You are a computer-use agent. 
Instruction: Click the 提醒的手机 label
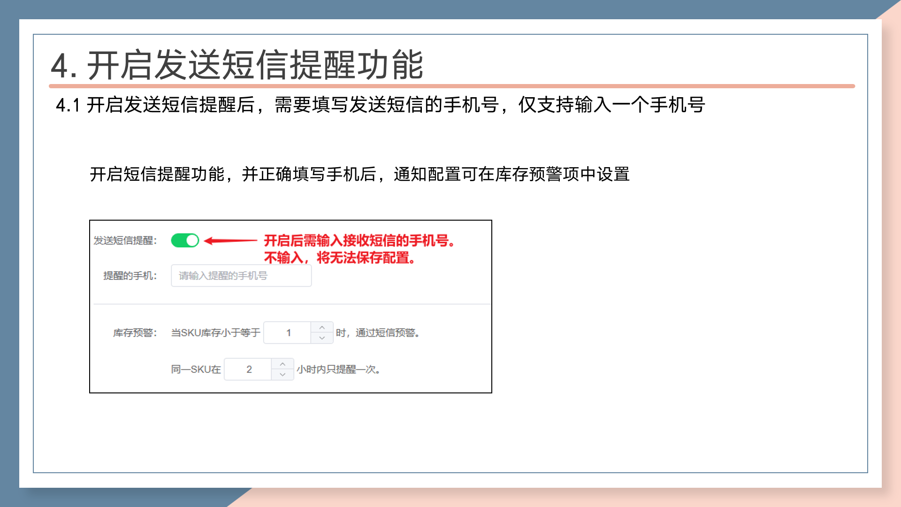click(x=130, y=276)
